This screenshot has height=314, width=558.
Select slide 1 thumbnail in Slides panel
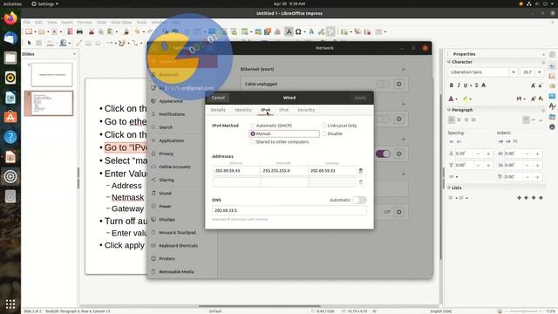[51, 74]
